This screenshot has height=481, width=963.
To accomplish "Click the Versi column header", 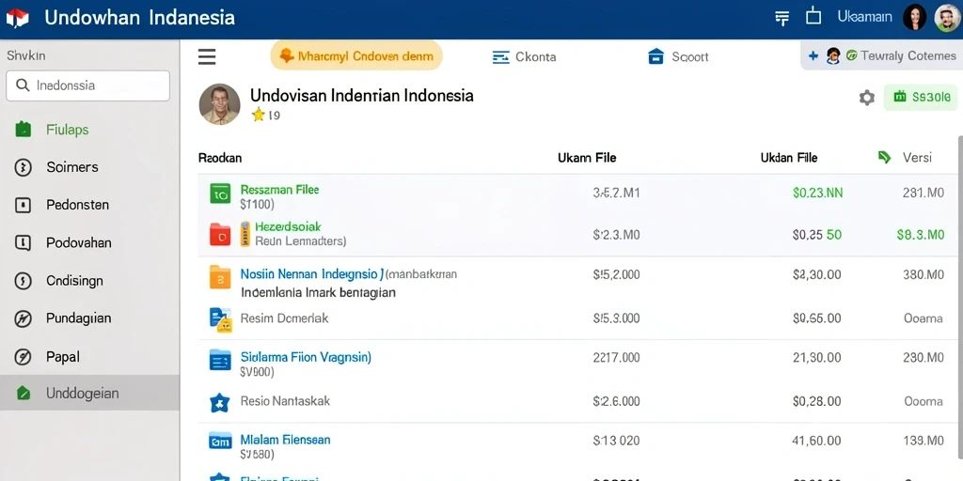I will 917,158.
